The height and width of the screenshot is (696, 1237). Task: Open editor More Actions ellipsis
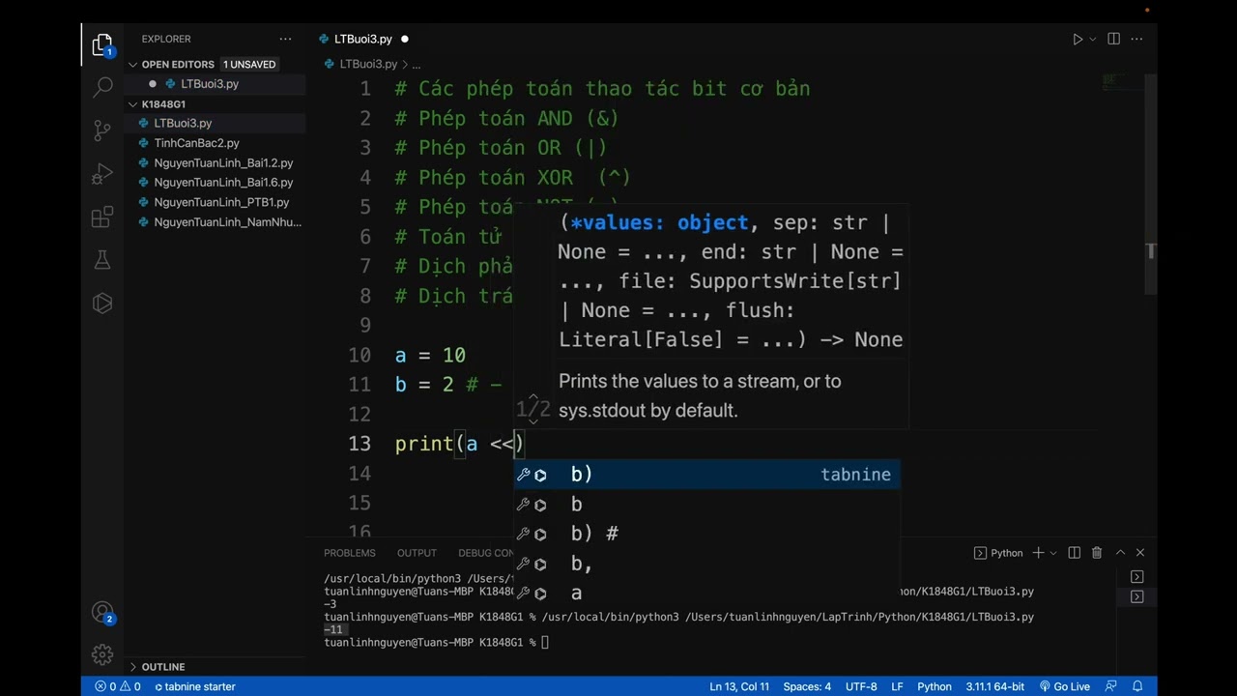point(1137,40)
